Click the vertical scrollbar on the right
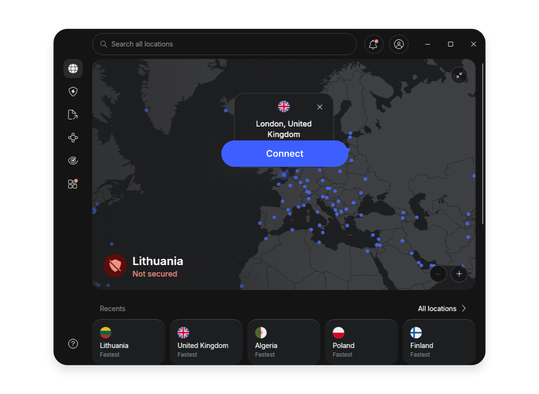The image size is (539, 394). point(483,144)
